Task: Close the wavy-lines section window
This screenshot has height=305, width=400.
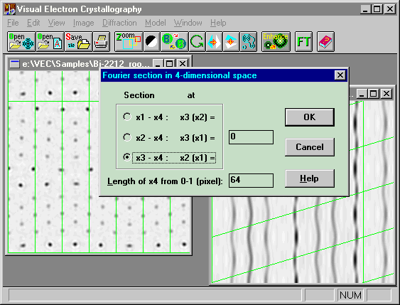Action: click(x=387, y=94)
